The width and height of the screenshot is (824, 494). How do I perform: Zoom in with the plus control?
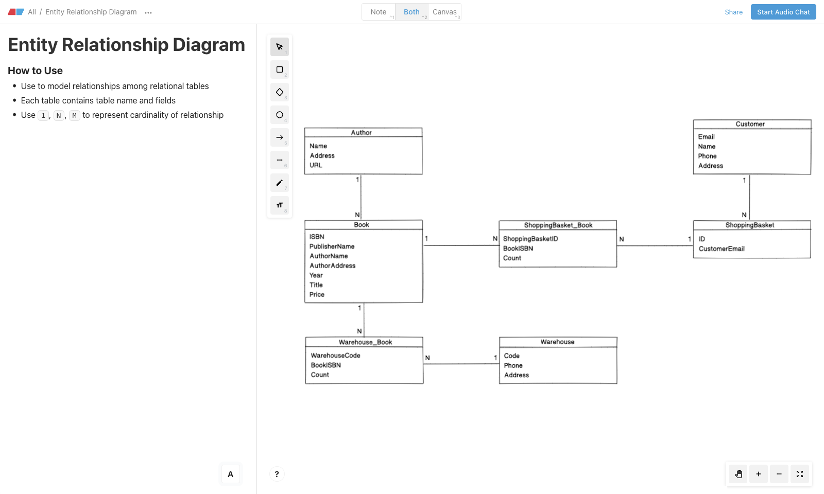tap(758, 474)
